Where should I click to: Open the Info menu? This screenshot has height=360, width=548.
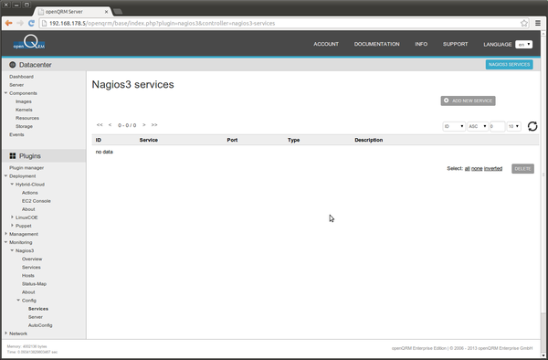421,44
